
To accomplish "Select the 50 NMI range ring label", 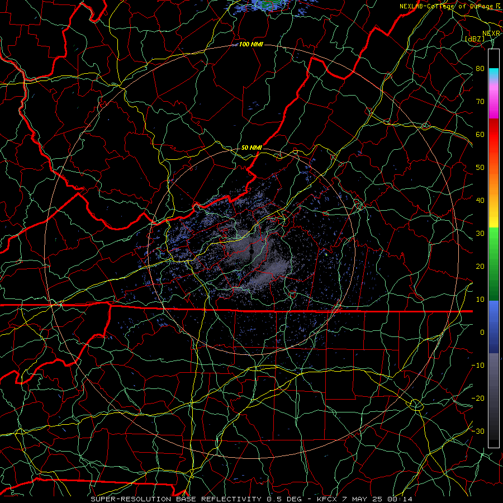I will (251, 148).
